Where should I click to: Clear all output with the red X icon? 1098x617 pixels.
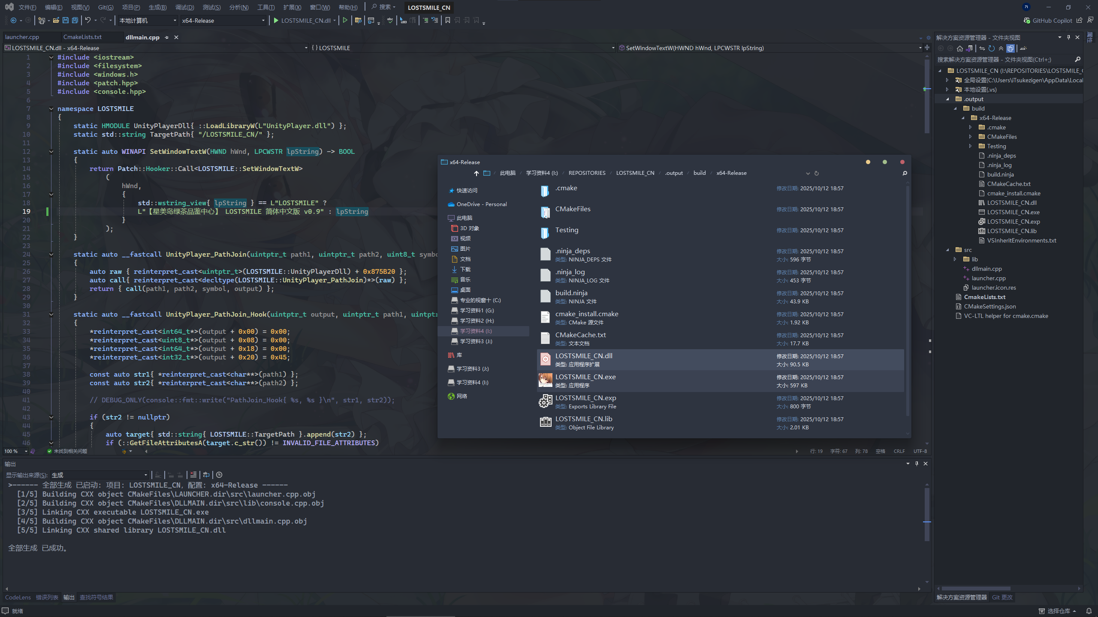193,475
